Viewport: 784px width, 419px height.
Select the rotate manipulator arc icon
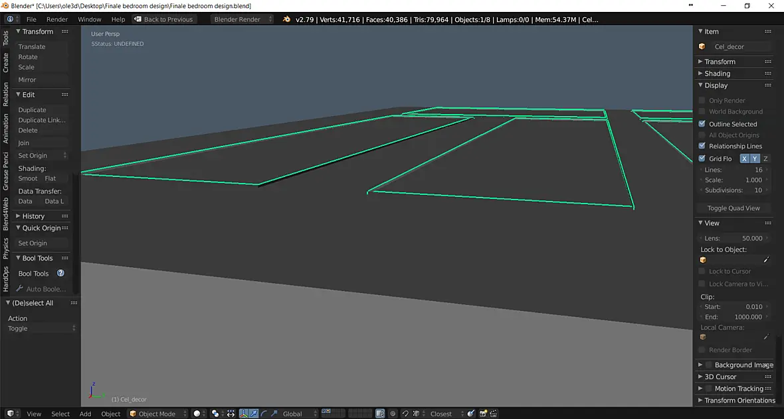(264, 414)
